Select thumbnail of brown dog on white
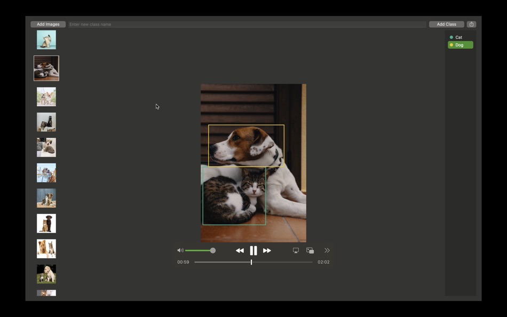Viewport: 507px width, 317px height. (46, 223)
